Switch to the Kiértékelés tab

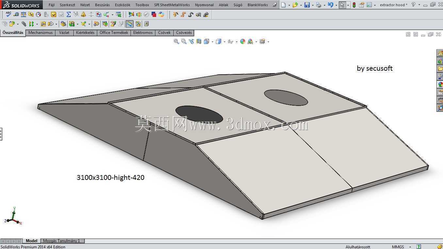85,33
